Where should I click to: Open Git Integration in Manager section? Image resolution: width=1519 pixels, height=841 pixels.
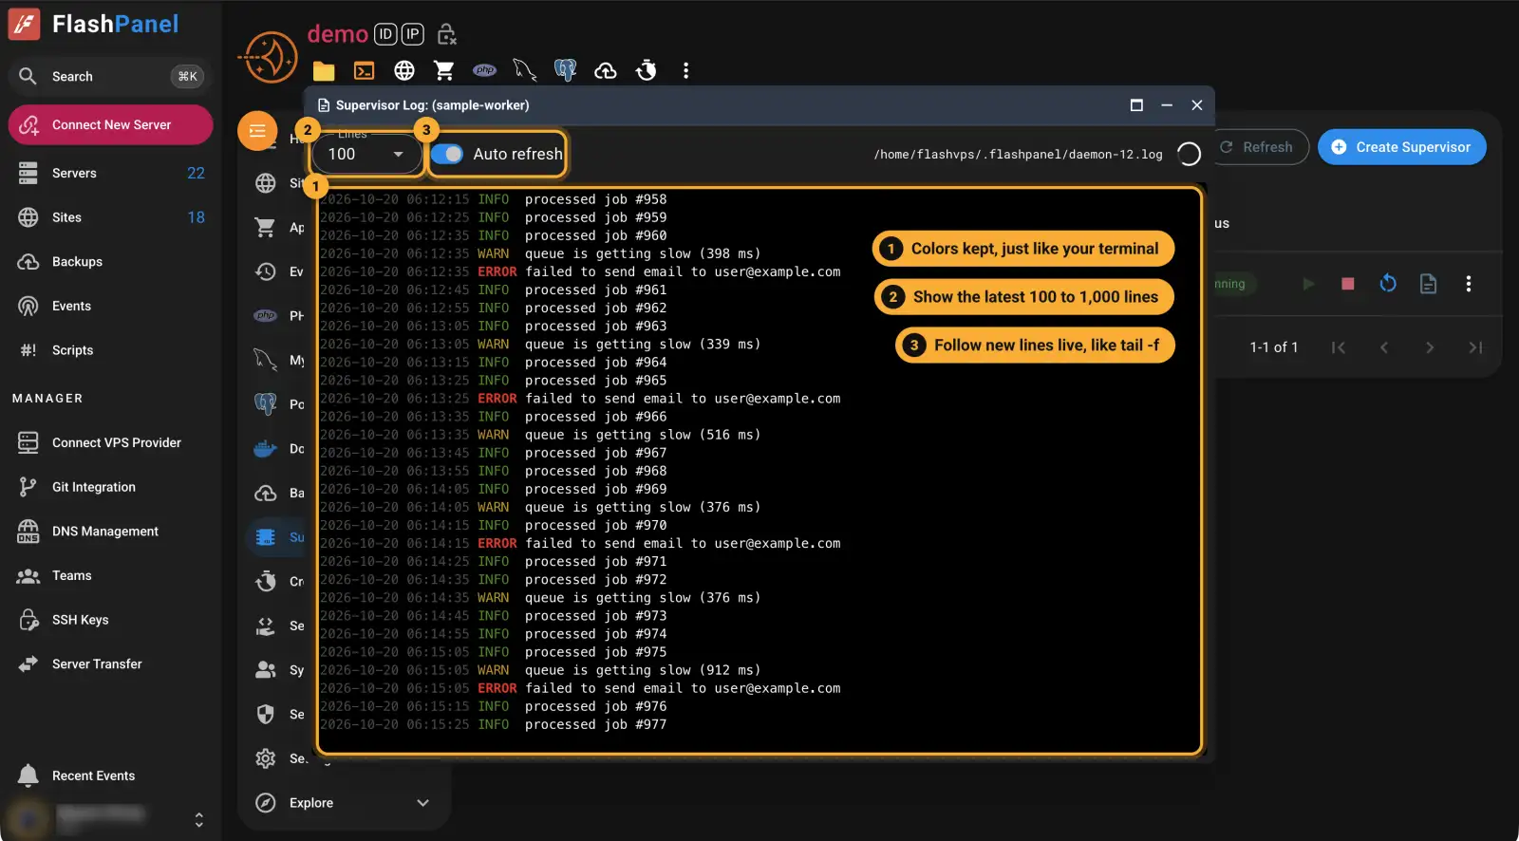pos(110,487)
